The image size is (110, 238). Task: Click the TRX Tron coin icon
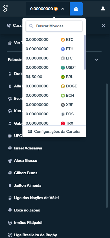tap(63, 123)
